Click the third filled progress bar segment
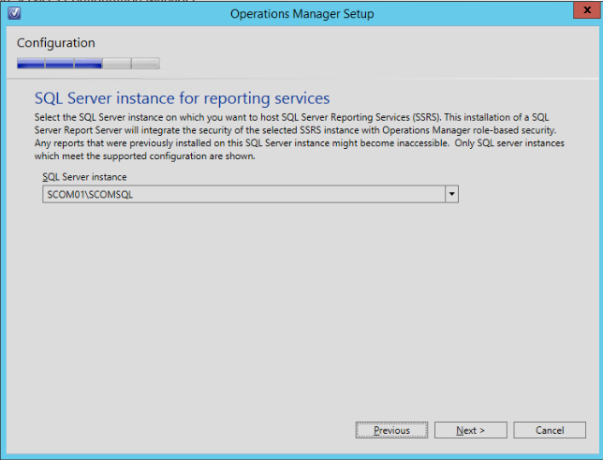The image size is (603, 460). coord(88,64)
